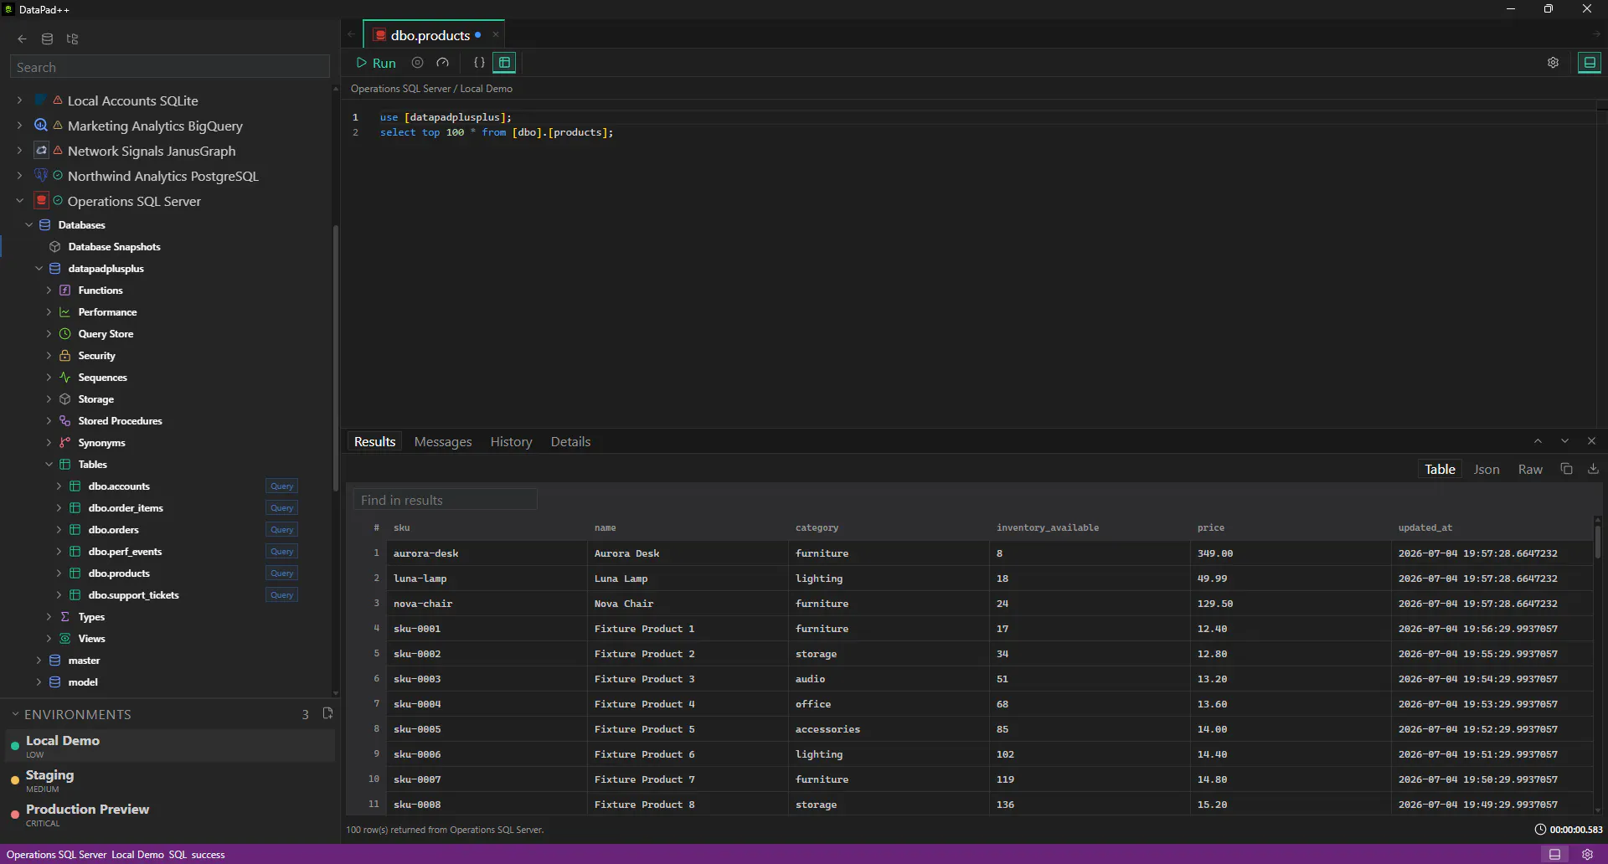Select the Staging environment
The width and height of the screenshot is (1608, 864).
171,780
